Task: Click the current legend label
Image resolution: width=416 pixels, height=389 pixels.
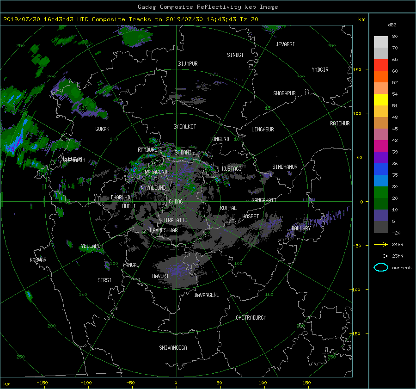Action: click(401, 268)
